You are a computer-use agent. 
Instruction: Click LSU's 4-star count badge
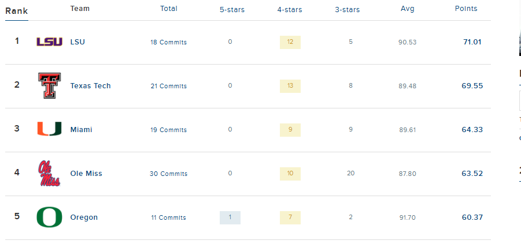click(x=290, y=42)
